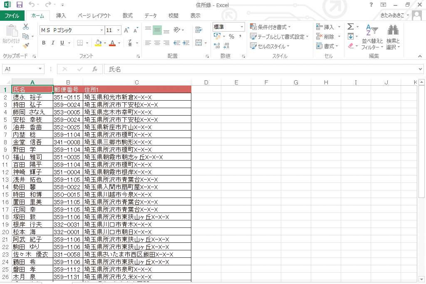Screen dimensions: 426x284
Task: Open the ファイル tab
Action: [12, 16]
